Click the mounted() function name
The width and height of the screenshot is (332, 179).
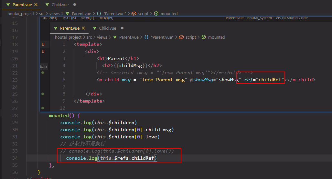click(x=59, y=115)
